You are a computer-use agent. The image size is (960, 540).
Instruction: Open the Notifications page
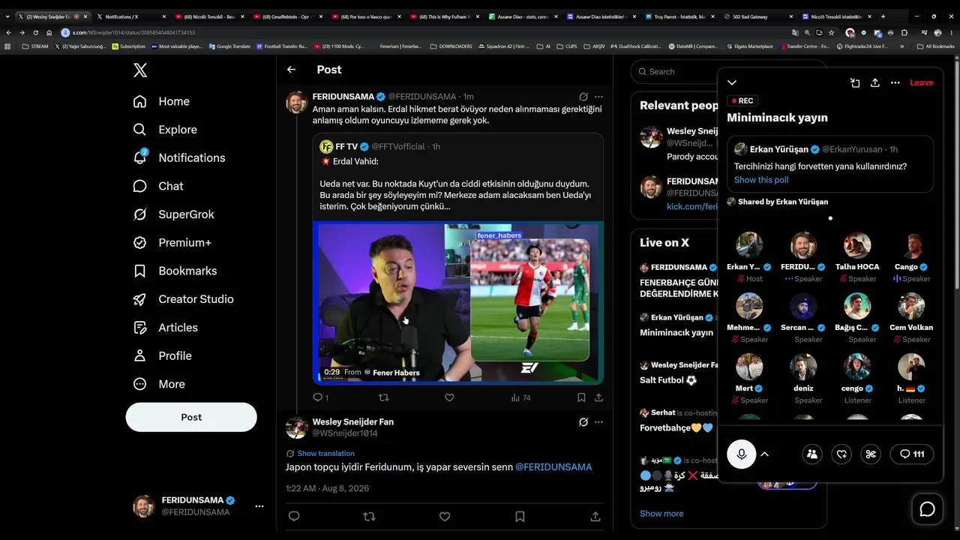coord(178,157)
